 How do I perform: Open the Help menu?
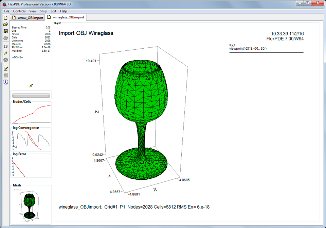64,11
